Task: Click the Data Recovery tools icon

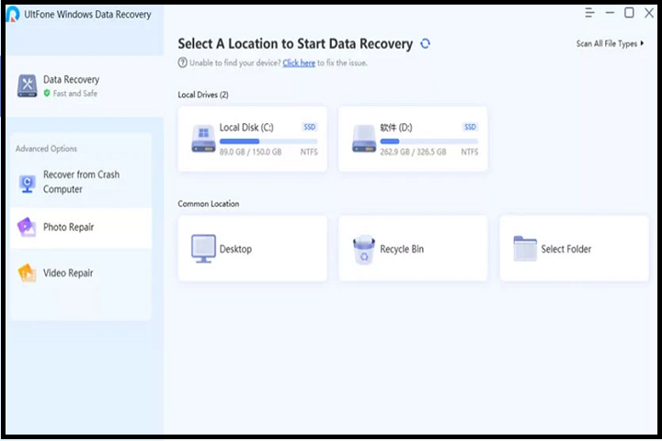Action: (x=26, y=85)
